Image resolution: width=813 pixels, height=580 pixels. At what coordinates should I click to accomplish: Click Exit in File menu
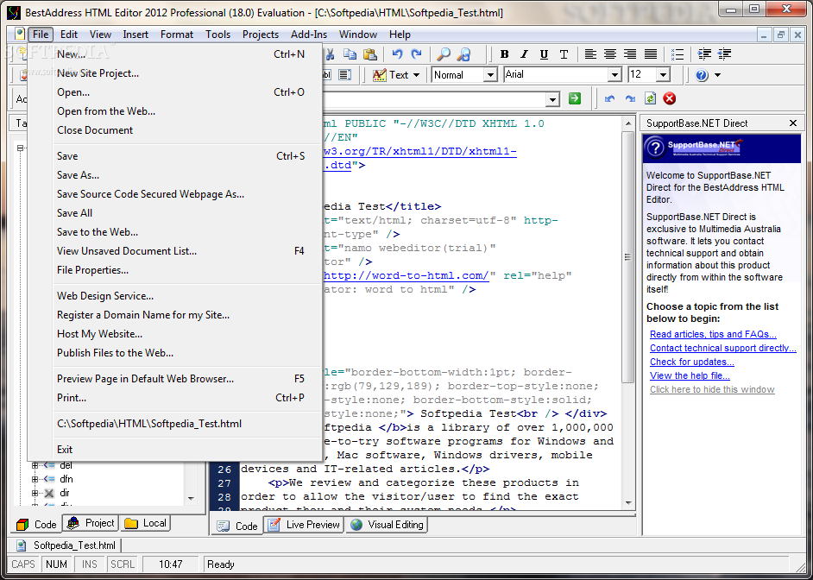point(174,450)
